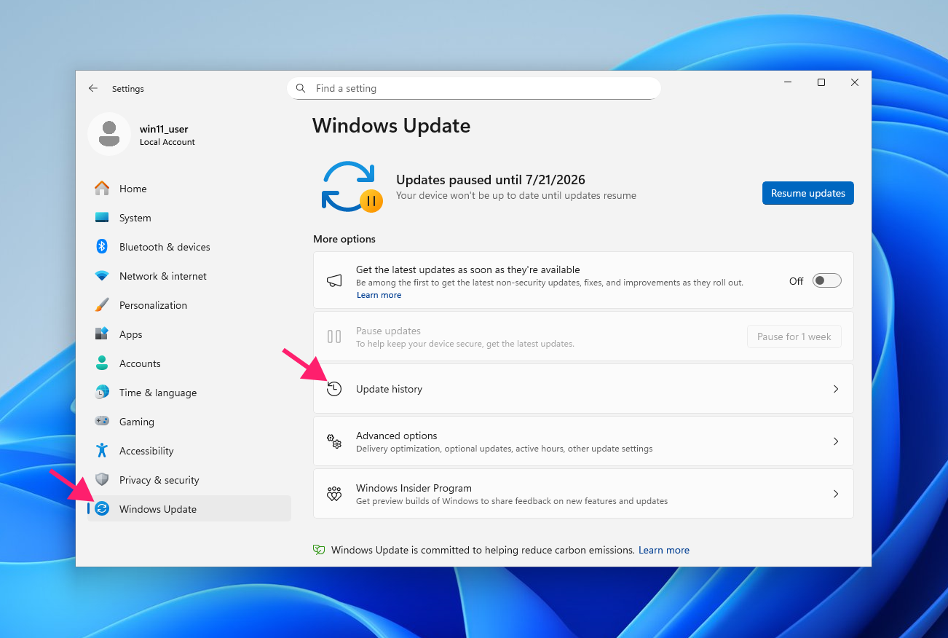Expand Advanced options chevron
The width and height of the screenshot is (948, 638).
click(x=836, y=441)
